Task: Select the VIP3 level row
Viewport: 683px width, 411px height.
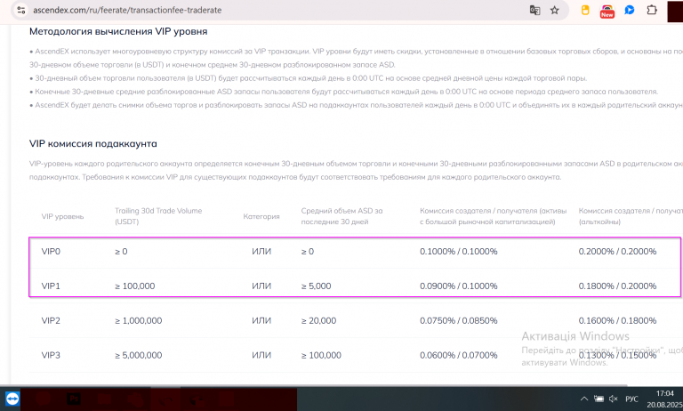Action: (356, 355)
